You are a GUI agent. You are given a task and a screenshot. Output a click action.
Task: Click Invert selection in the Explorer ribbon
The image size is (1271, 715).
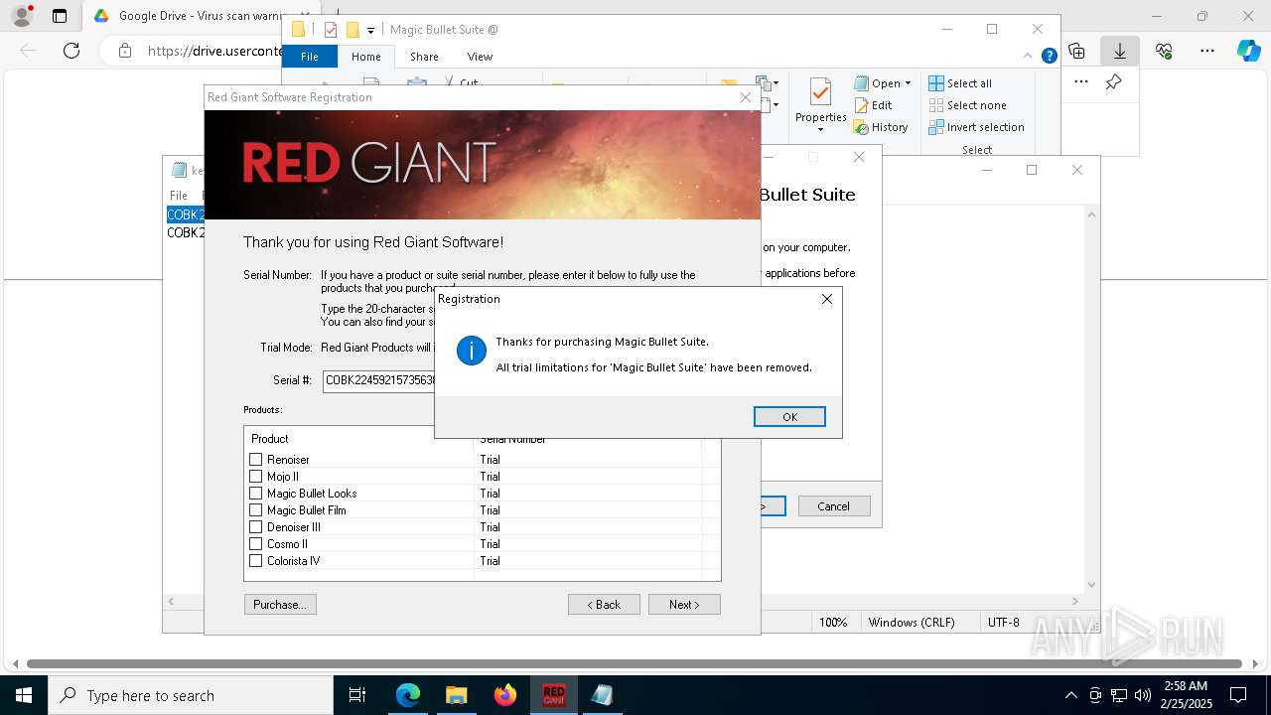point(976,127)
